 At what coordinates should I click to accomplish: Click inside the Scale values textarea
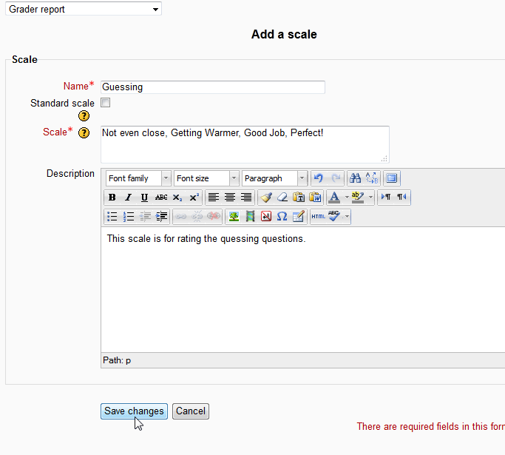coord(245,145)
